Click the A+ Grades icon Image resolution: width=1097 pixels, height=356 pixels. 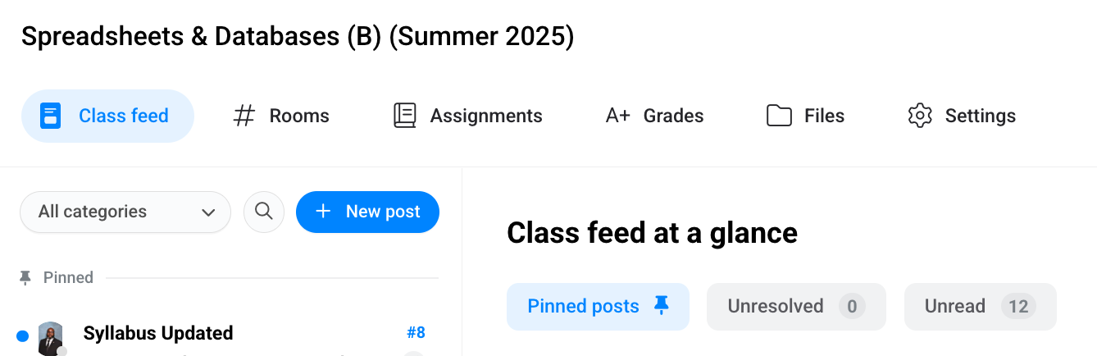click(x=617, y=116)
